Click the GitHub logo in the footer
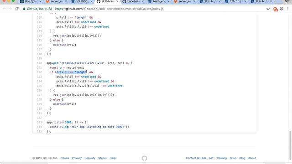Image resolution: width=292 pixels, height=164 pixels. (x=144, y=158)
